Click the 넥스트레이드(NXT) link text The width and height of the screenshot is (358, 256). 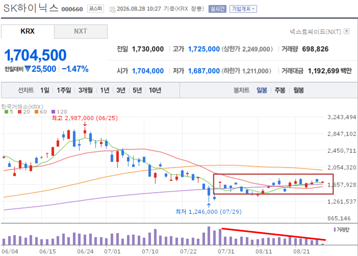(x=315, y=32)
